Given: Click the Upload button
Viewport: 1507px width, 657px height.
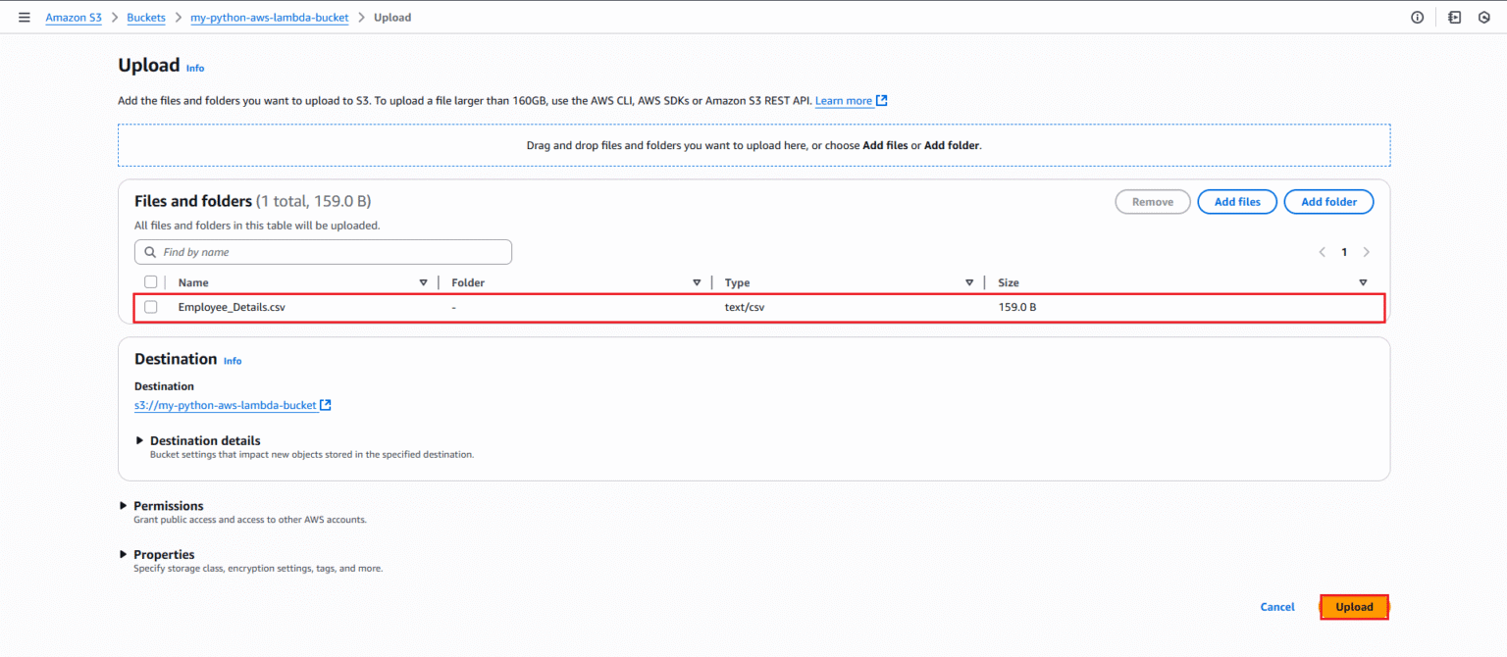Looking at the screenshot, I should tap(1354, 606).
